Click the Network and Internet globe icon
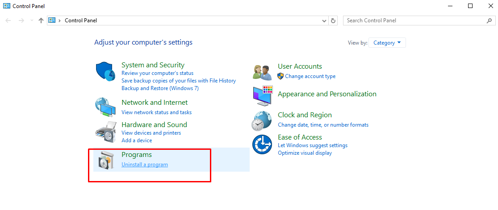The image size is (498, 210). 106,107
